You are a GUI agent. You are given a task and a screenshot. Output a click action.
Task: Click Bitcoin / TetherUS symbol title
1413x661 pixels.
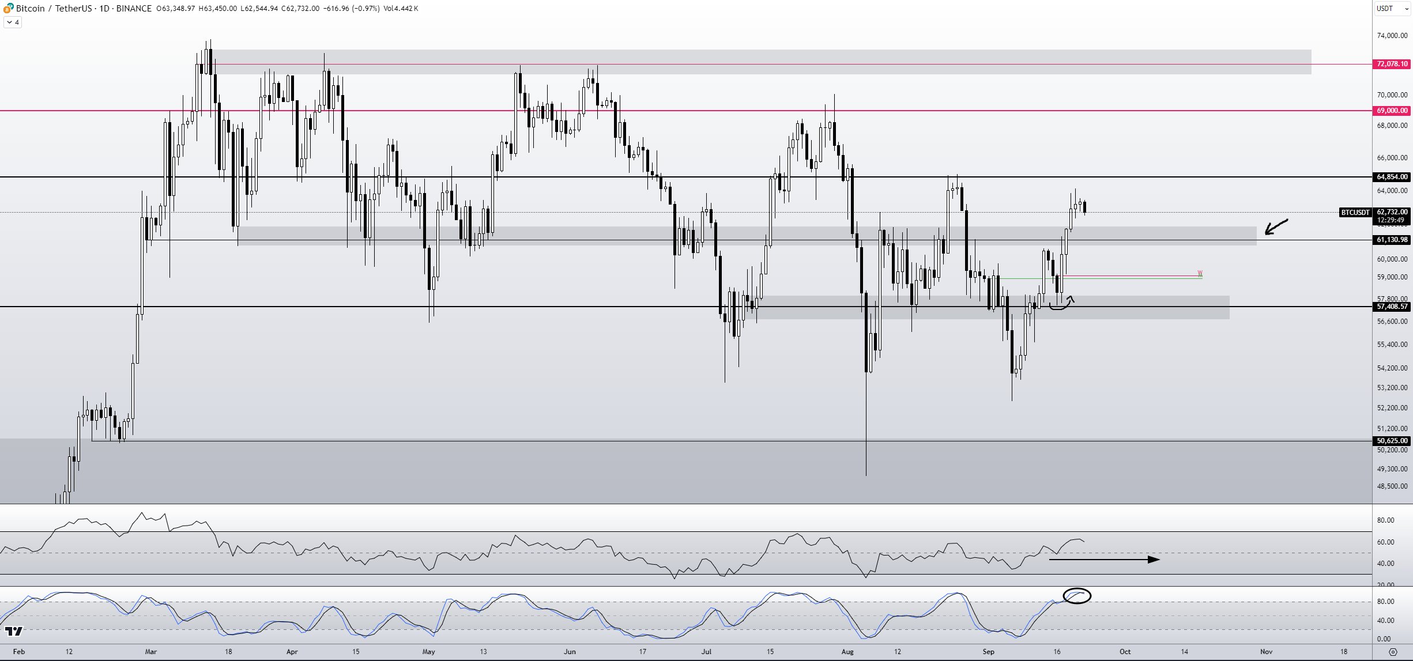(54, 9)
